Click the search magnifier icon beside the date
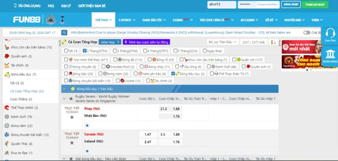The image size is (338, 161). (64, 33)
